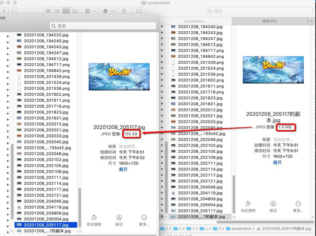Click 向左旋转 in the back window preview

click(x=248, y=207)
